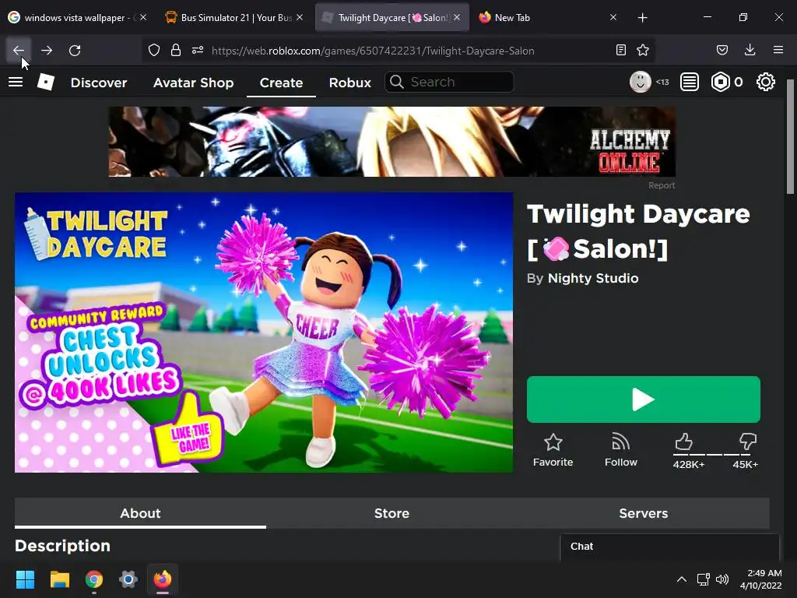Switch to the Servers tab
This screenshot has width=797, height=598.
pos(644,513)
